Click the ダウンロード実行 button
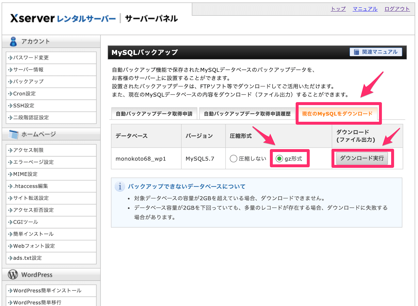Screen dimensions: 418x306 362,158
